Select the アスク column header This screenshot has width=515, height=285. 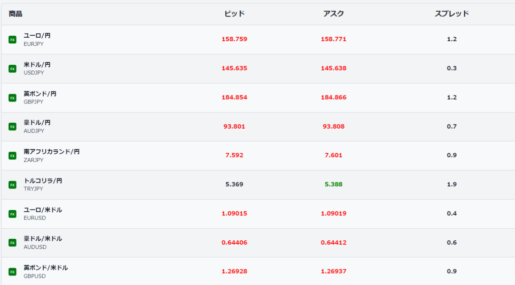pyautogui.click(x=333, y=14)
